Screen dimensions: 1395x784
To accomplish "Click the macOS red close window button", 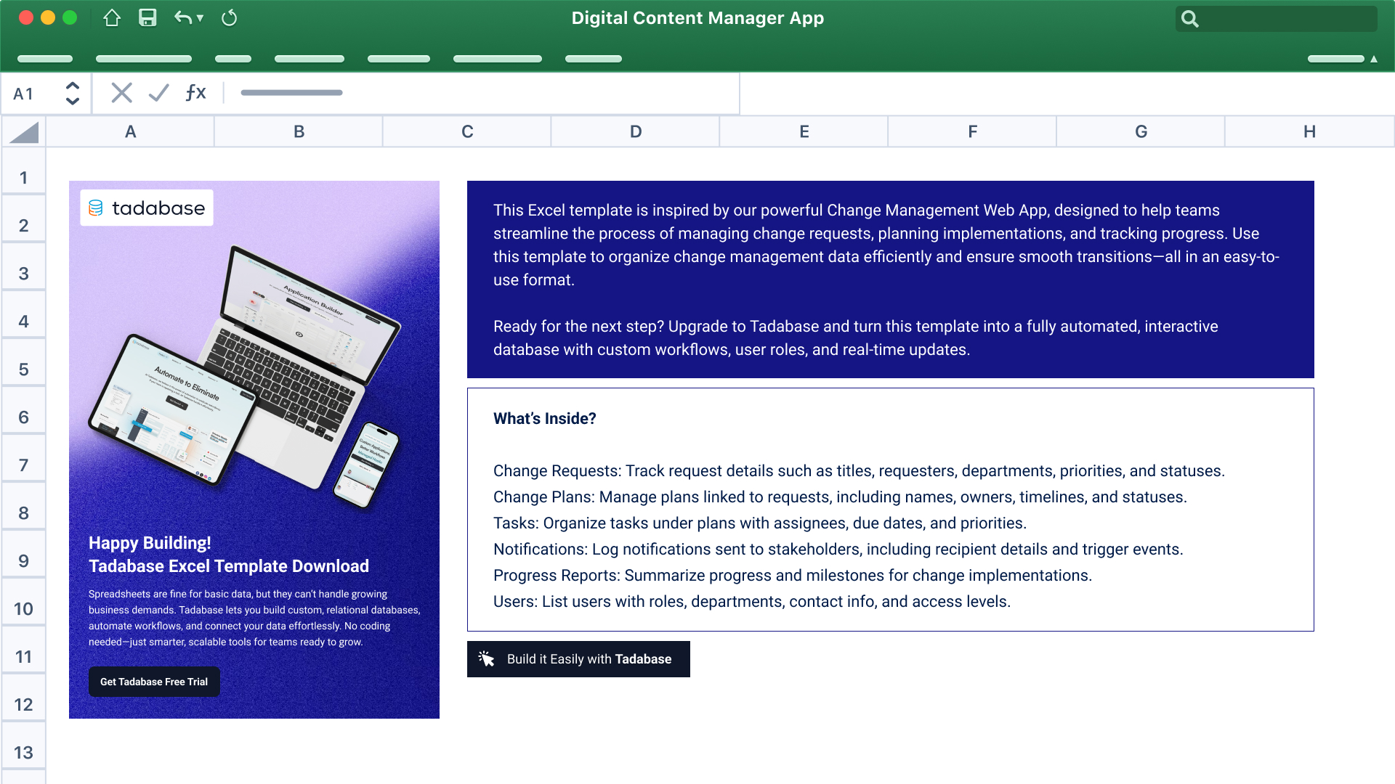I will click(x=26, y=18).
